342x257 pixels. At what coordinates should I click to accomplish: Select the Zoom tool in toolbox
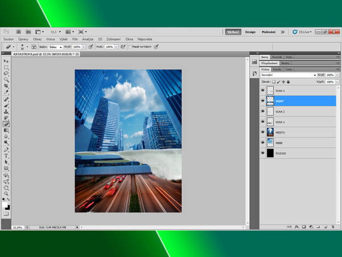[x=6, y=192]
